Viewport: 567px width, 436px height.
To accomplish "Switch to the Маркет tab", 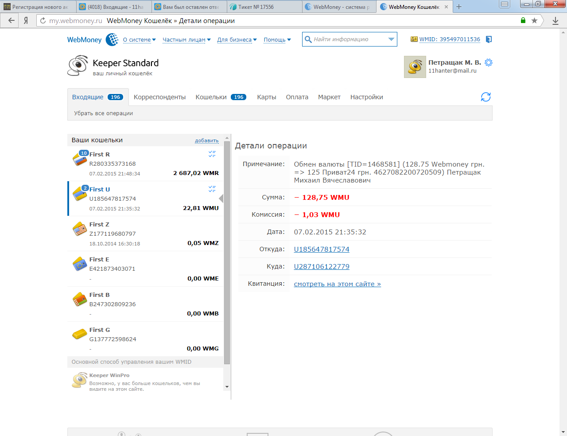I will click(x=329, y=97).
